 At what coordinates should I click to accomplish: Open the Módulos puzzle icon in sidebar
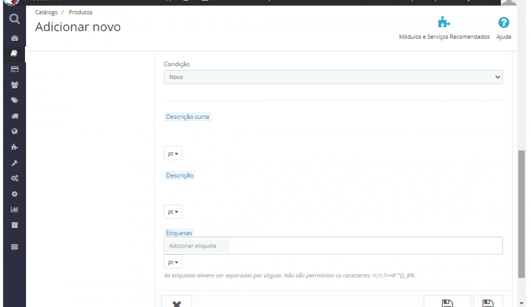coord(14,147)
